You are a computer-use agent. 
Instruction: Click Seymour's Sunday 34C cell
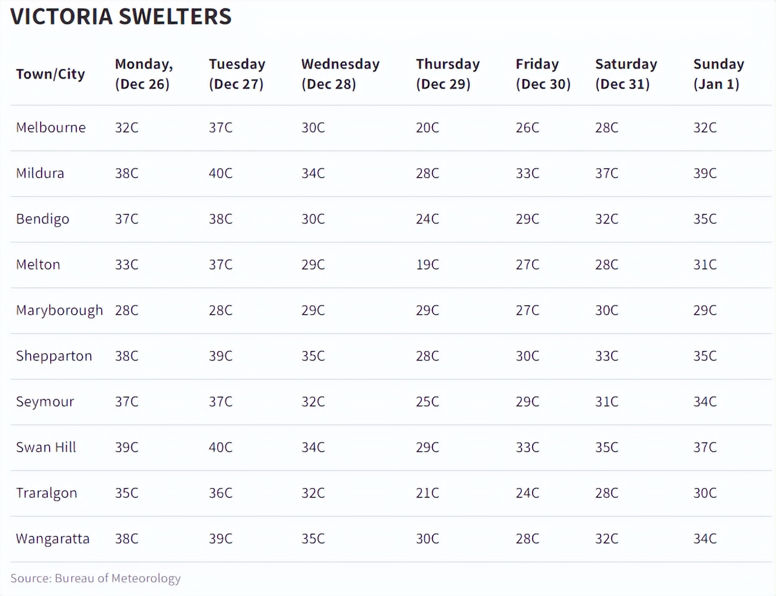pos(705,402)
